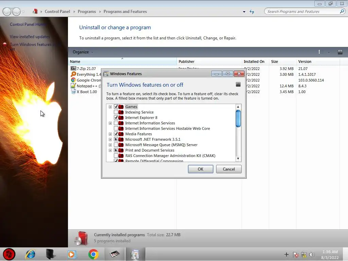348x261 pixels.
Task: Open Google Chrome from the taskbar
Action: click(93, 254)
